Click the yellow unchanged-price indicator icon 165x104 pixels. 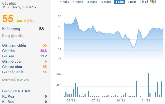point(20,21)
